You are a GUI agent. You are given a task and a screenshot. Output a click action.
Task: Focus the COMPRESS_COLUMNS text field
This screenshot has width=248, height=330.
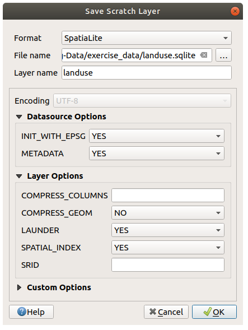[x=168, y=196]
